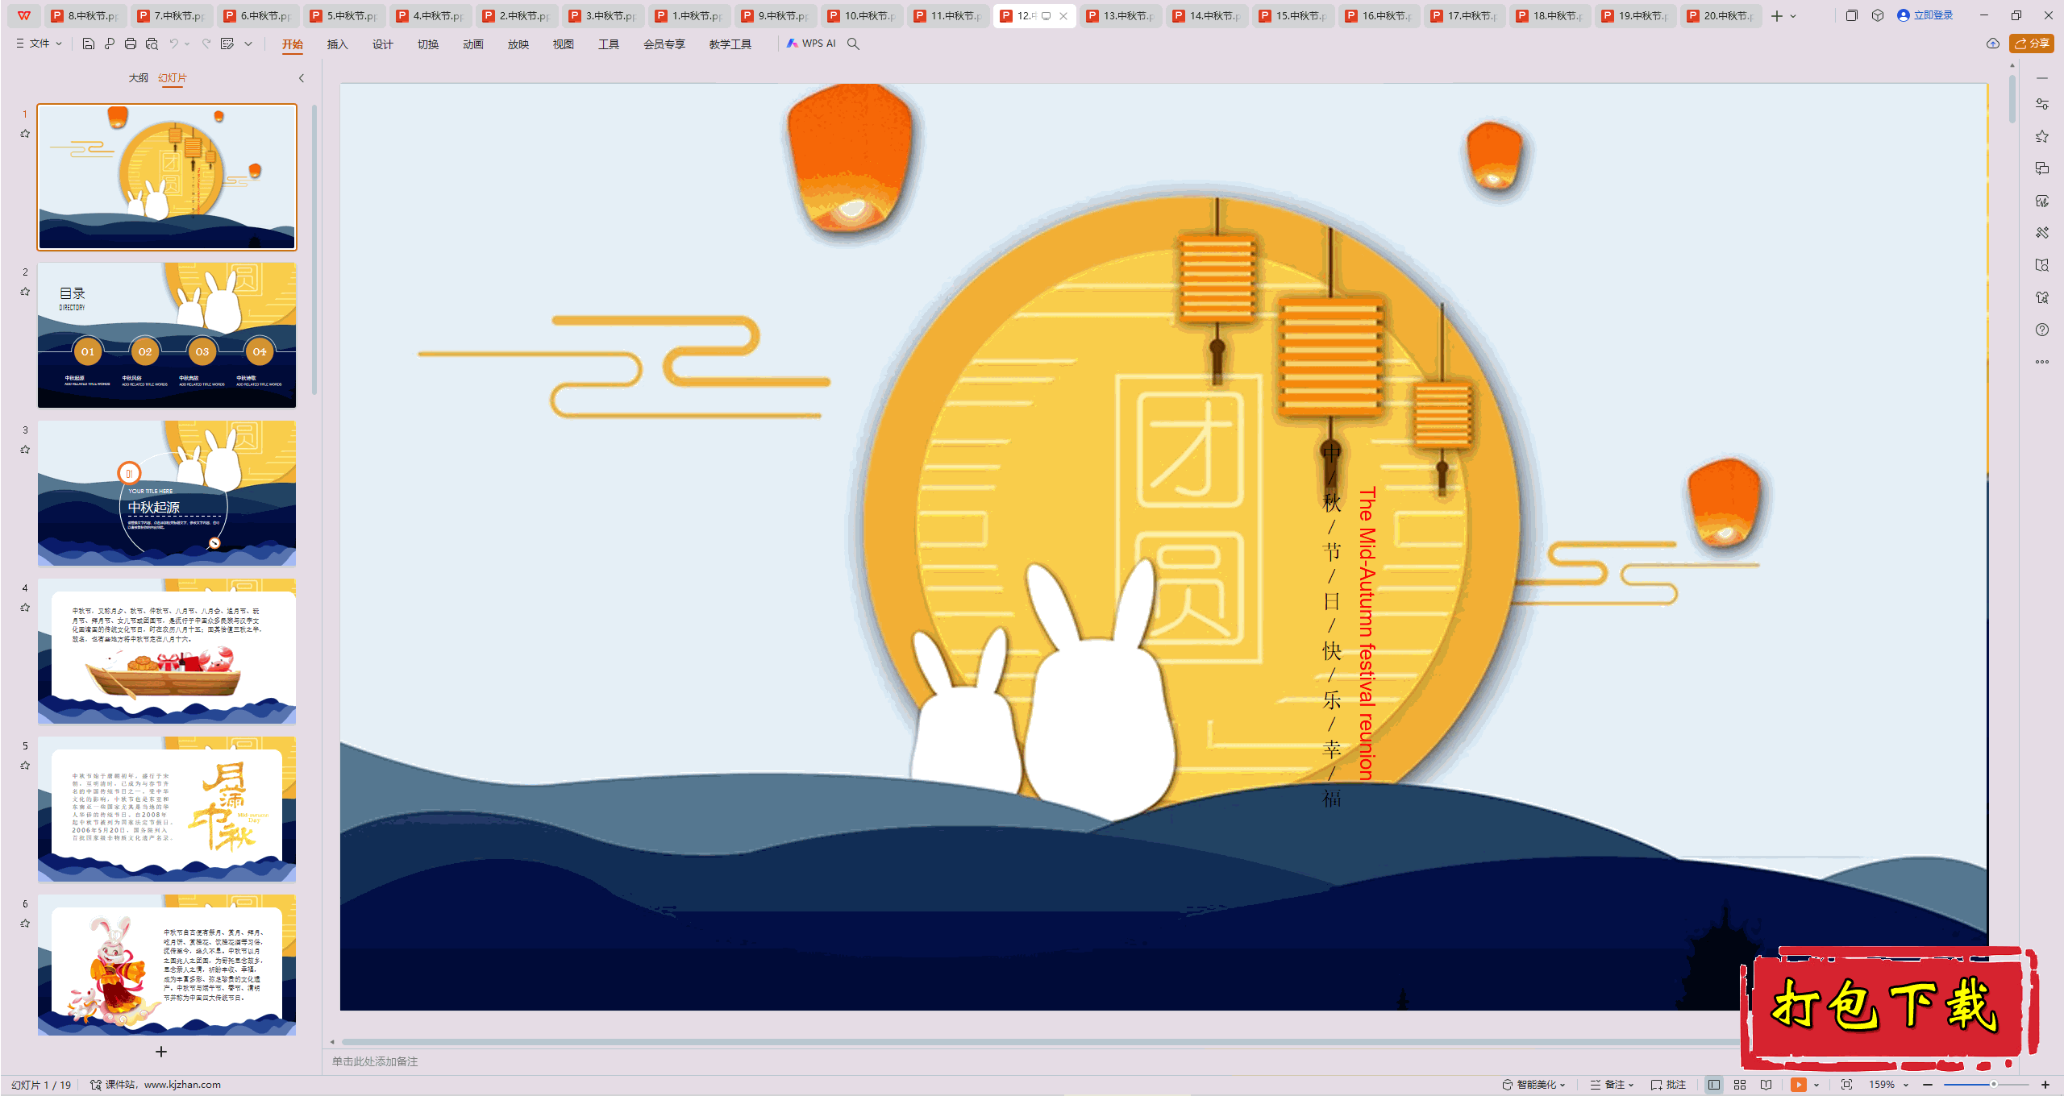Click the help question-mark icon in right sidebar

point(2042,330)
